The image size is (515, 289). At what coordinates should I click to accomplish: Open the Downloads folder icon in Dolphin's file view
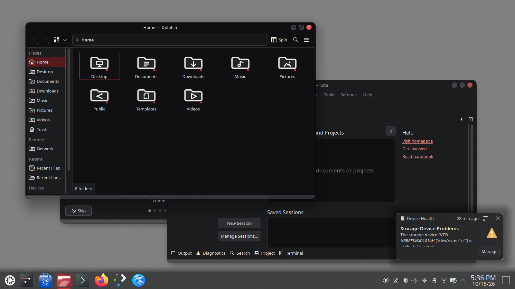click(193, 63)
